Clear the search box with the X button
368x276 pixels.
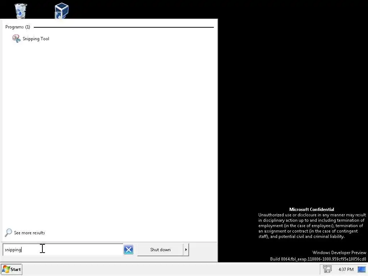click(128, 249)
